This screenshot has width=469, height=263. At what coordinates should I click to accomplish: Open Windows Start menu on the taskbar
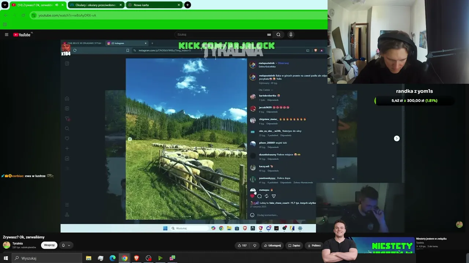[x=6, y=258]
